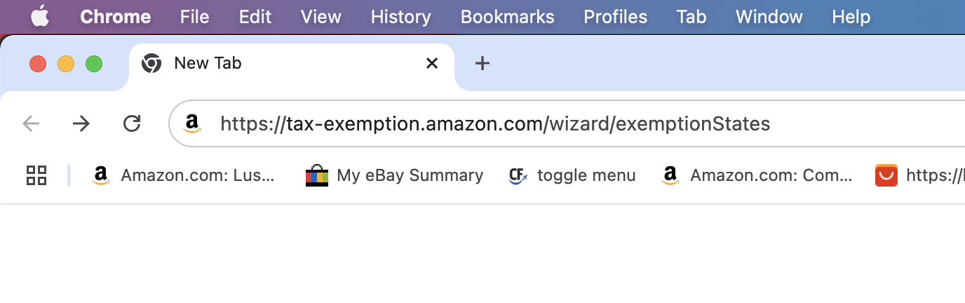This screenshot has height=303, width=965.
Task: Open the Profiles menu
Action: [x=616, y=17]
